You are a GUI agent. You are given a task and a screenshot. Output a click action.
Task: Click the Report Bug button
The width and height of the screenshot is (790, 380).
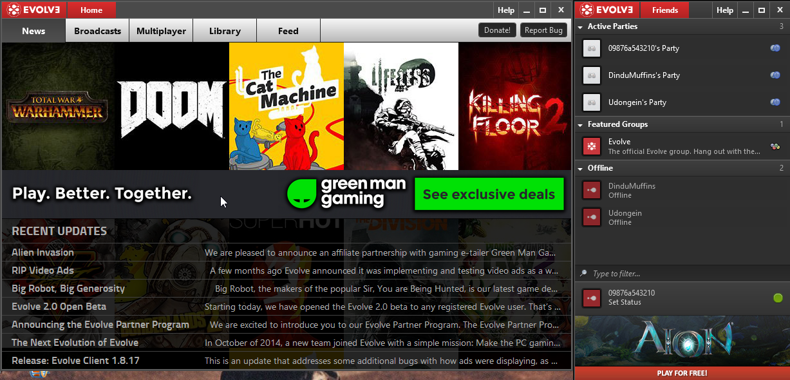pyautogui.click(x=544, y=30)
